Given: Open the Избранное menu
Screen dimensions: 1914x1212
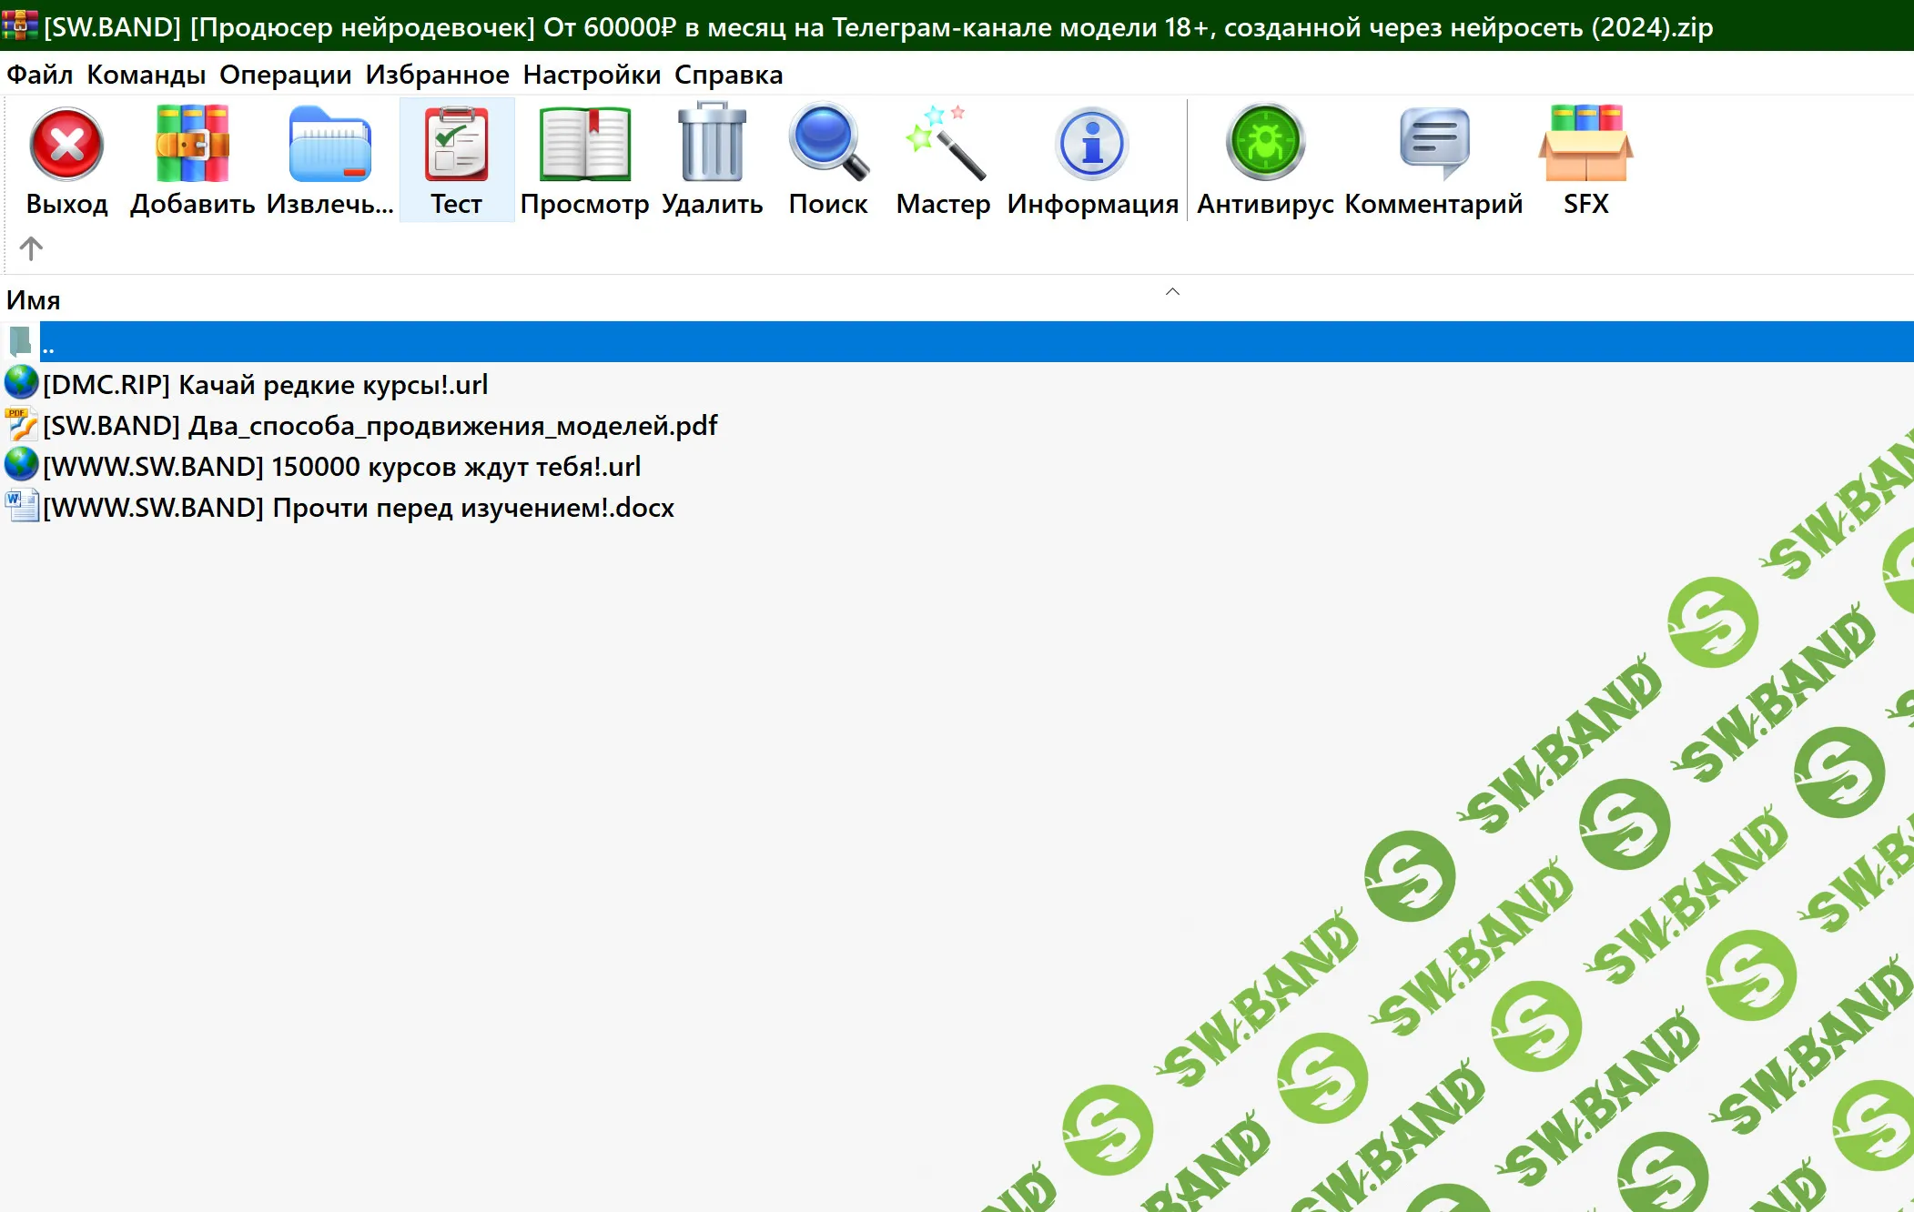Looking at the screenshot, I should pyautogui.click(x=437, y=75).
